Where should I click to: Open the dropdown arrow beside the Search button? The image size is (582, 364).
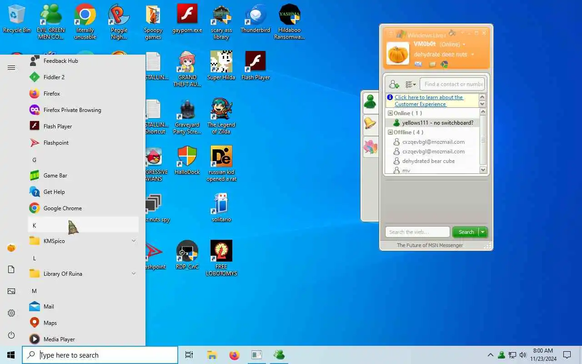[483, 232]
